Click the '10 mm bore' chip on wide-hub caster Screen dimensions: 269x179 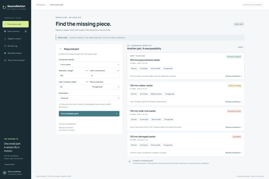(144, 120)
